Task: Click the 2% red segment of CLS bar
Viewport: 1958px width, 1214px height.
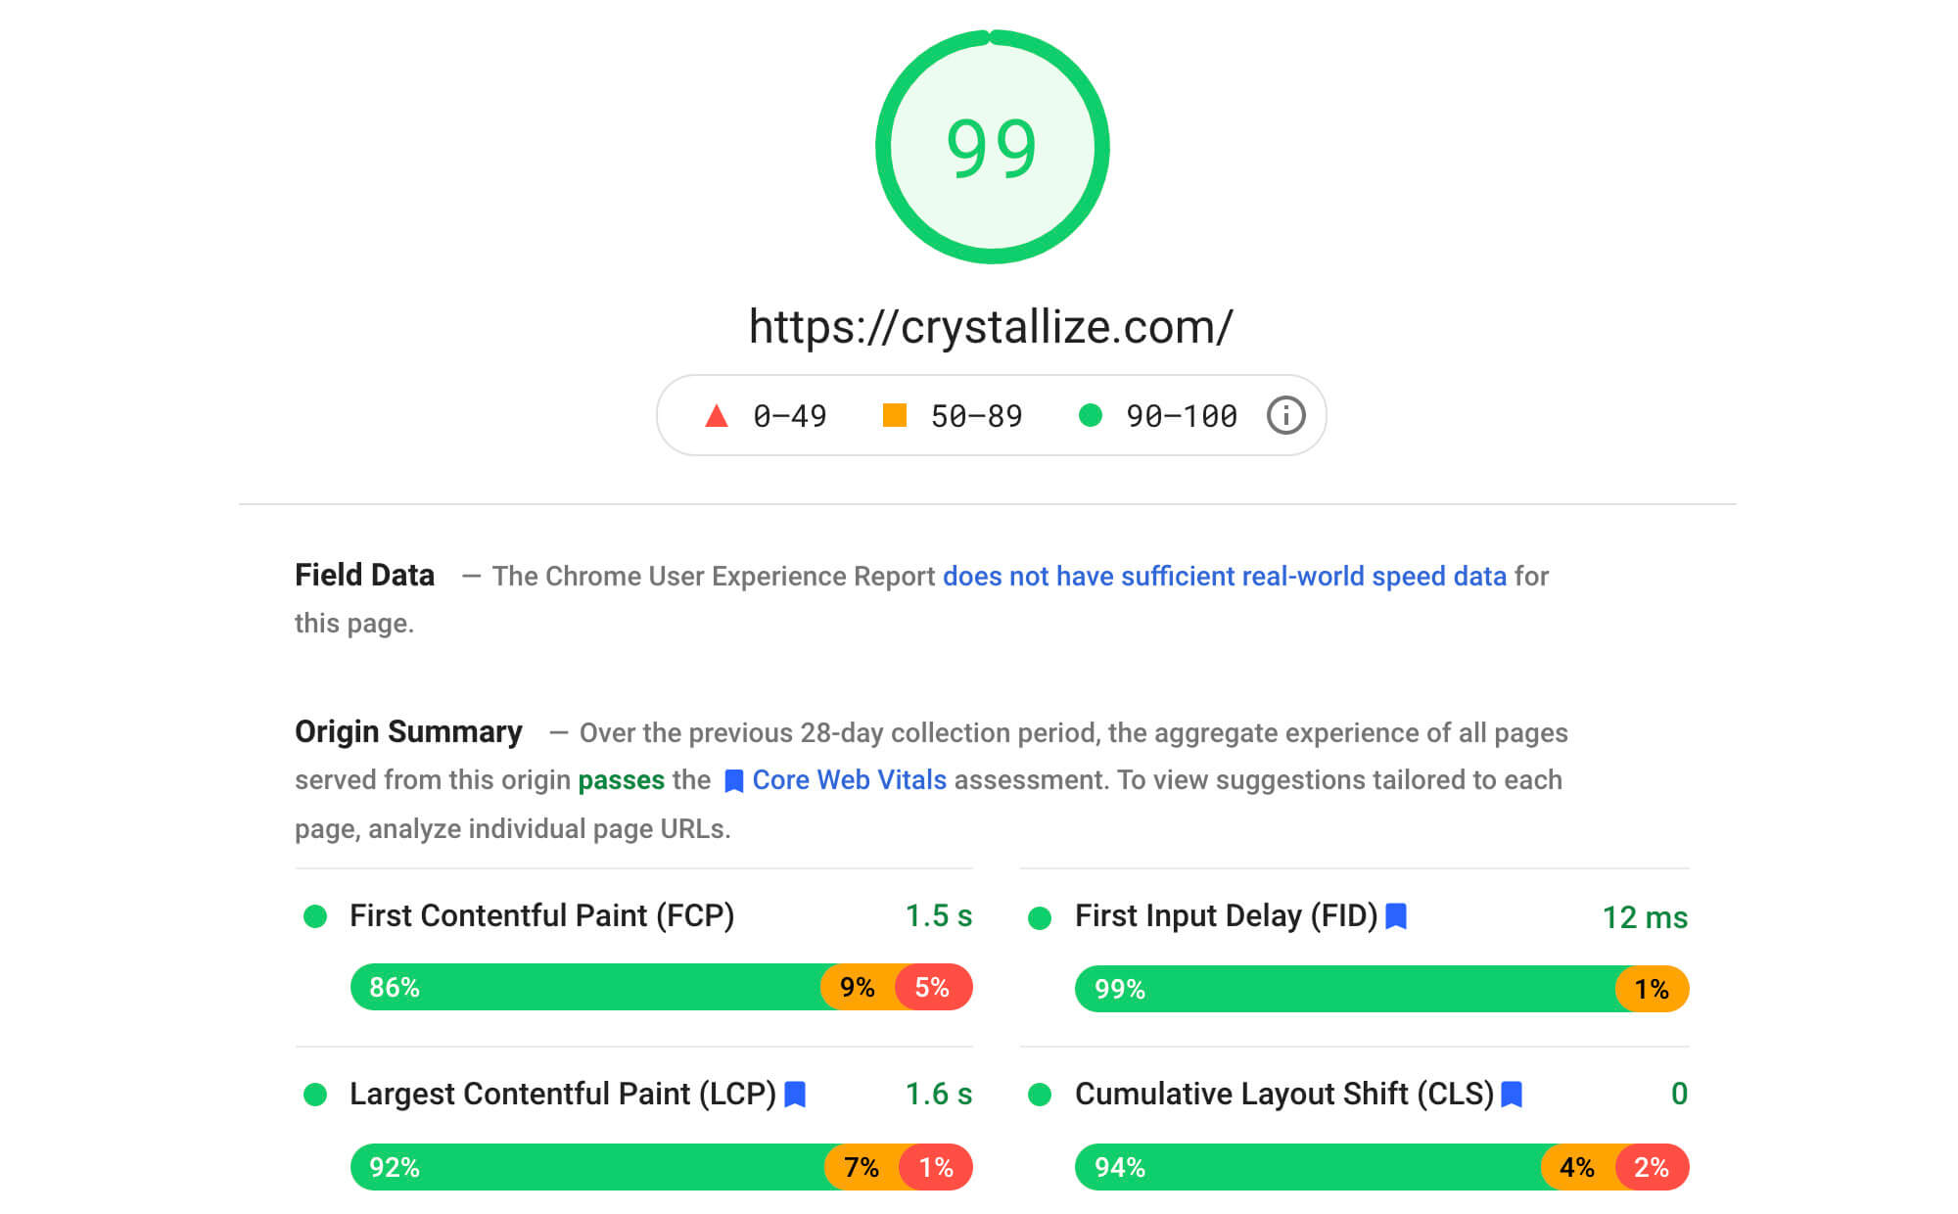Action: tap(1652, 1167)
